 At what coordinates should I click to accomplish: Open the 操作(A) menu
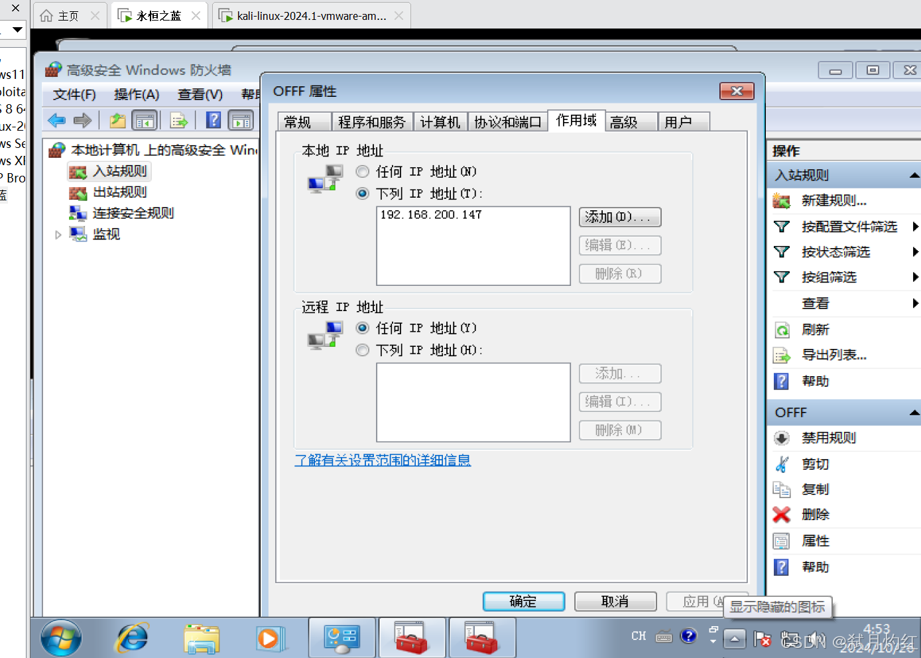(137, 94)
